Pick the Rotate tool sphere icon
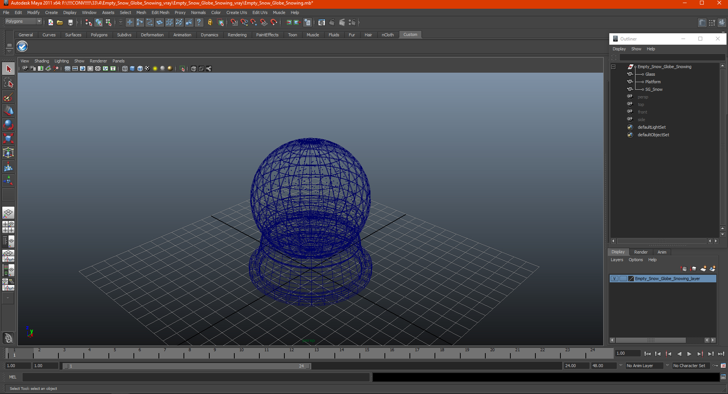Screen dimensions: 728x394 click(x=8, y=125)
